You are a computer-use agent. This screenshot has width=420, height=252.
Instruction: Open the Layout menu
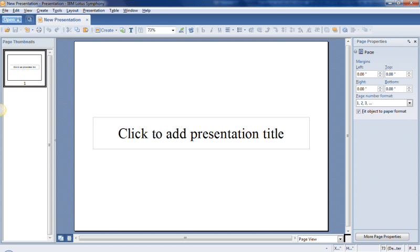pos(72,10)
